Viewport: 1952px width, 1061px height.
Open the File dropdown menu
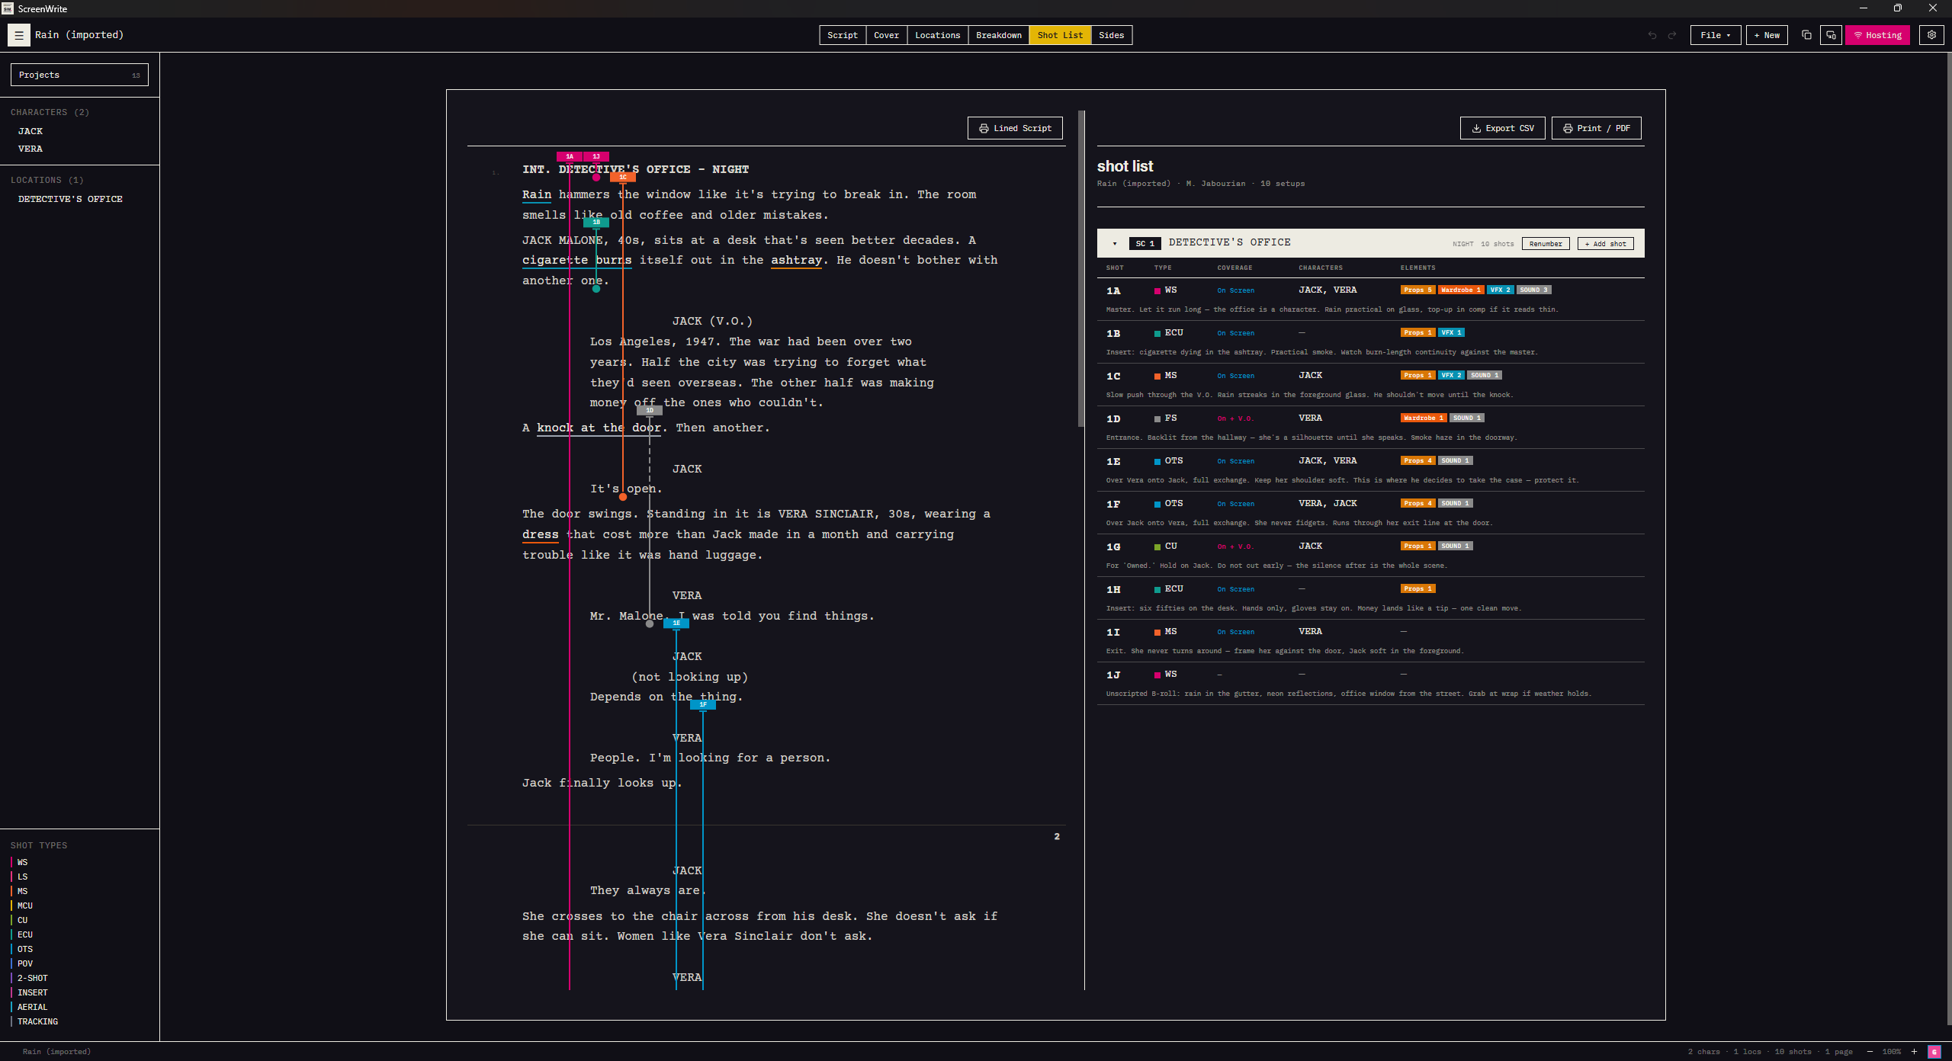pos(1716,35)
